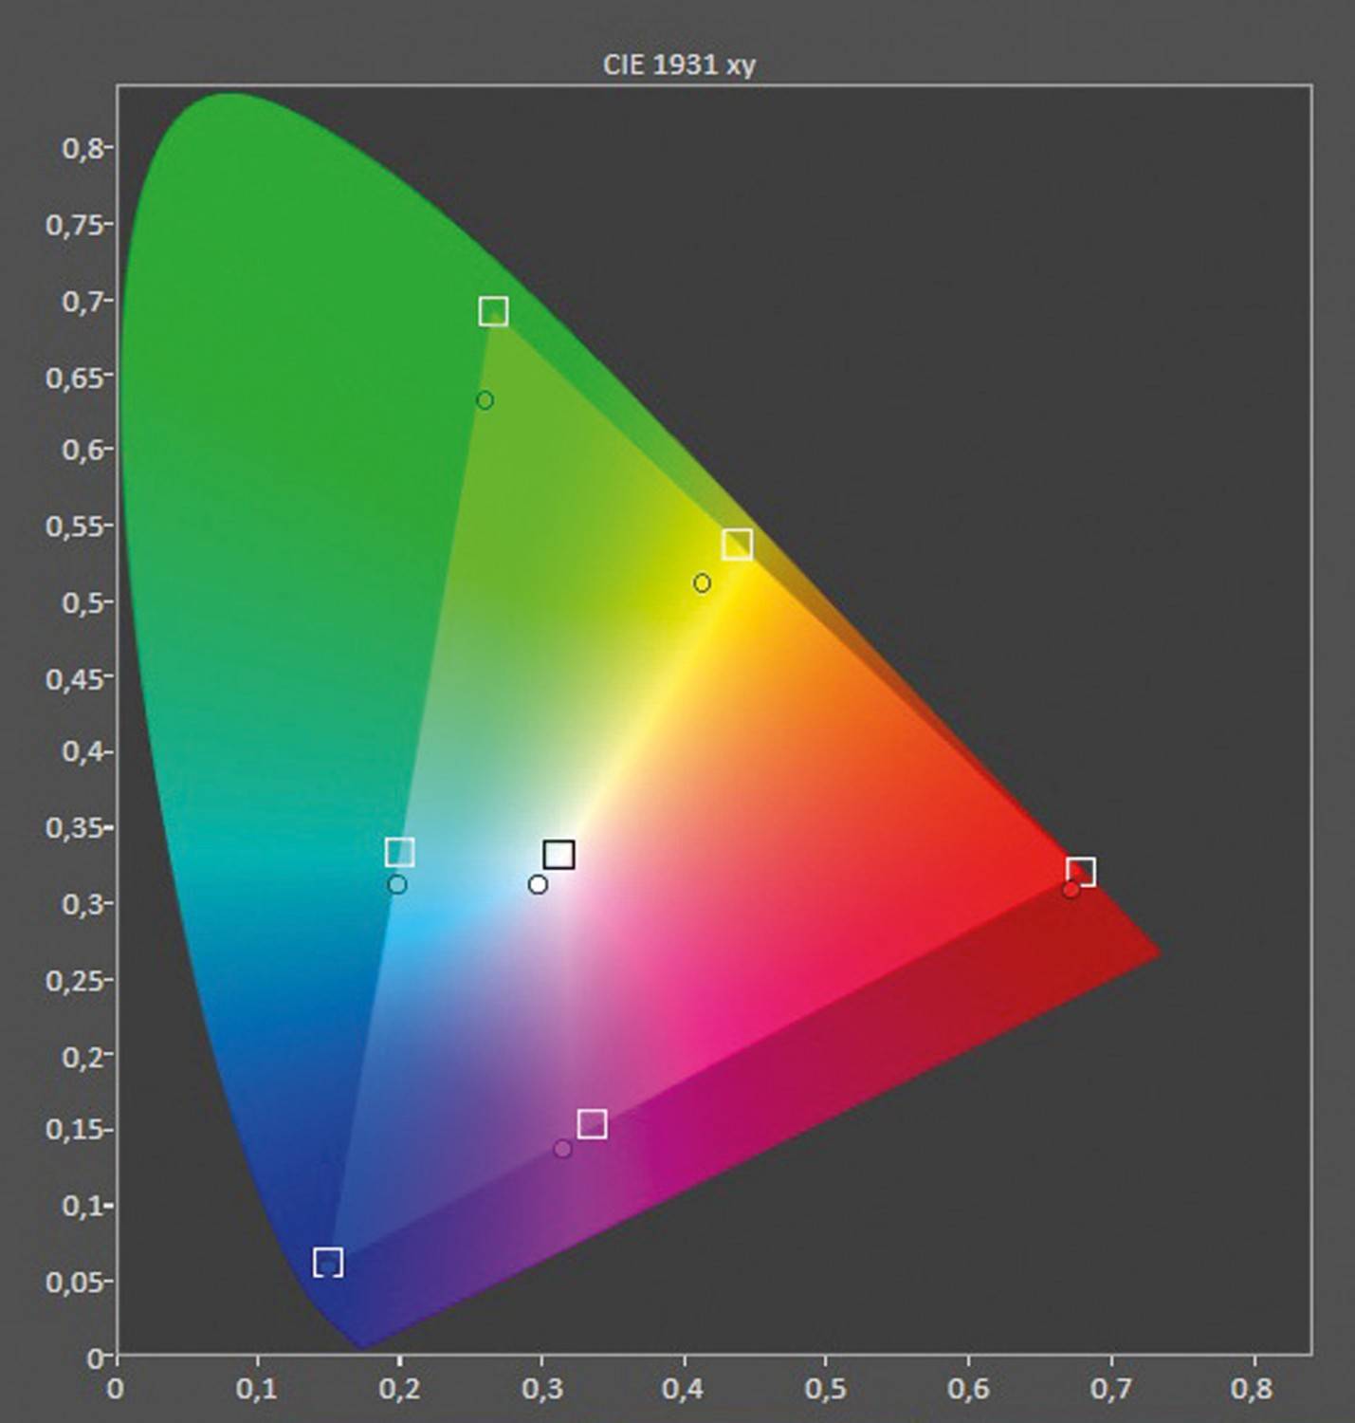Click the y-axis label '0,75'
Viewport: 1355px width, 1423px height.
pyautogui.click(x=76, y=224)
